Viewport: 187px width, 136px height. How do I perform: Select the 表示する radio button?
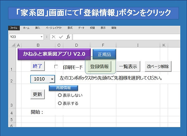tap(60, 103)
